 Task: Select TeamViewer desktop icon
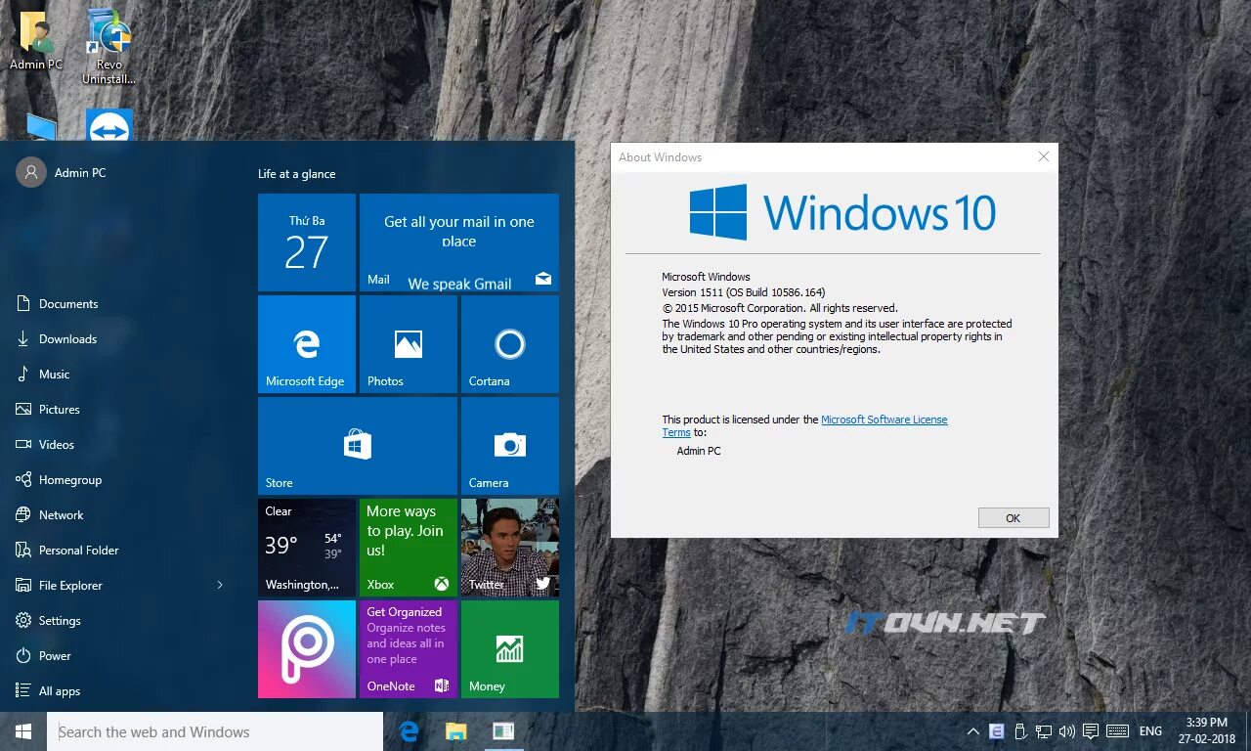(108, 125)
